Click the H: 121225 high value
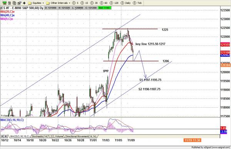 (64, 8)
